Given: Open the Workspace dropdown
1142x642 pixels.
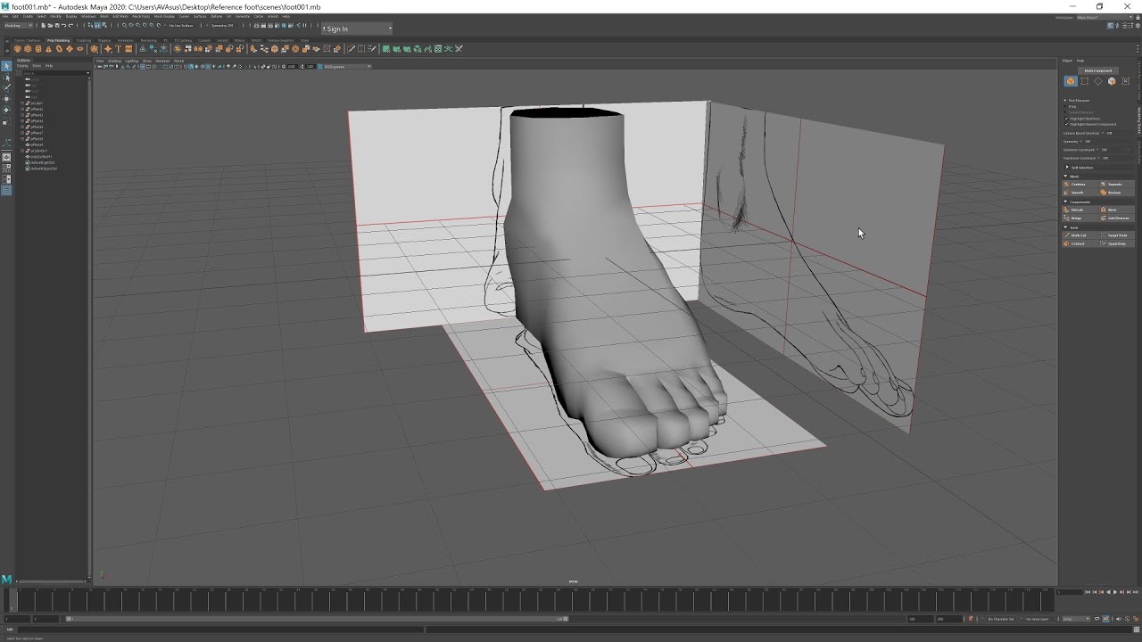Looking at the screenshot, I should point(1105,17).
